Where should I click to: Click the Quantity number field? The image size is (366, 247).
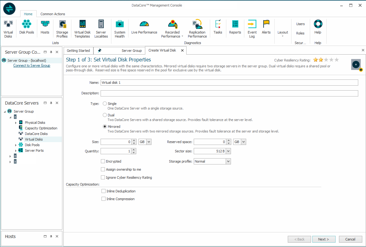coord(116,151)
